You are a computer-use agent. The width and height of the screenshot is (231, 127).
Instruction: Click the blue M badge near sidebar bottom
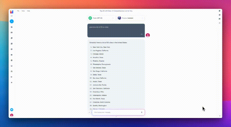click(x=12, y=110)
